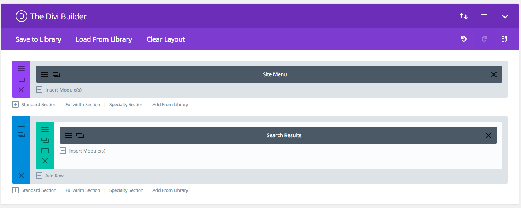Remove the Site Menu module
The width and height of the screenshot is (521, 208).
click(x=494, y=74)
